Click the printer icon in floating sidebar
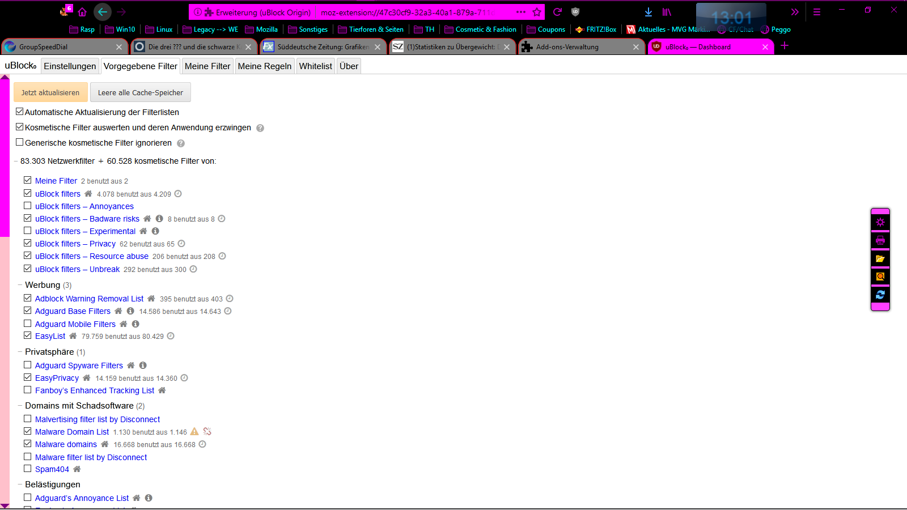 pos(880,240)
